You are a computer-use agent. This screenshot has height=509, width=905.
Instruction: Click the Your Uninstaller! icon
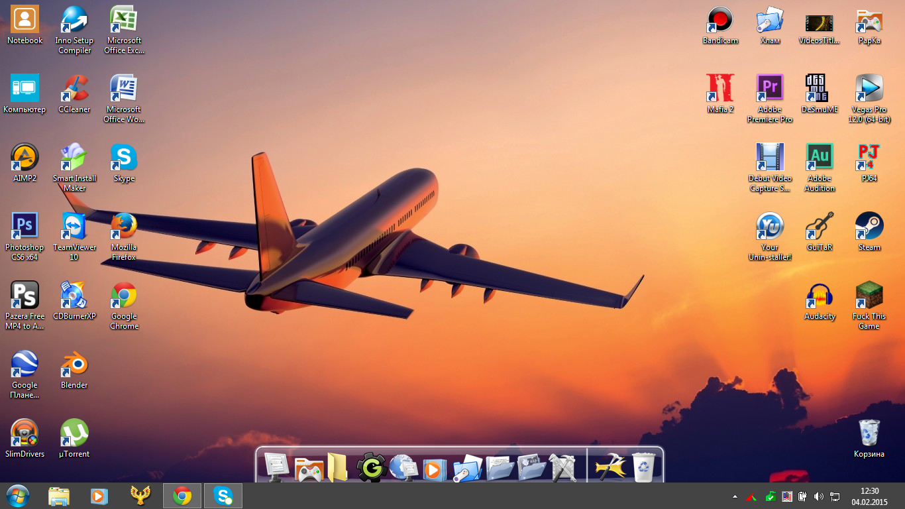click(770, 237)
